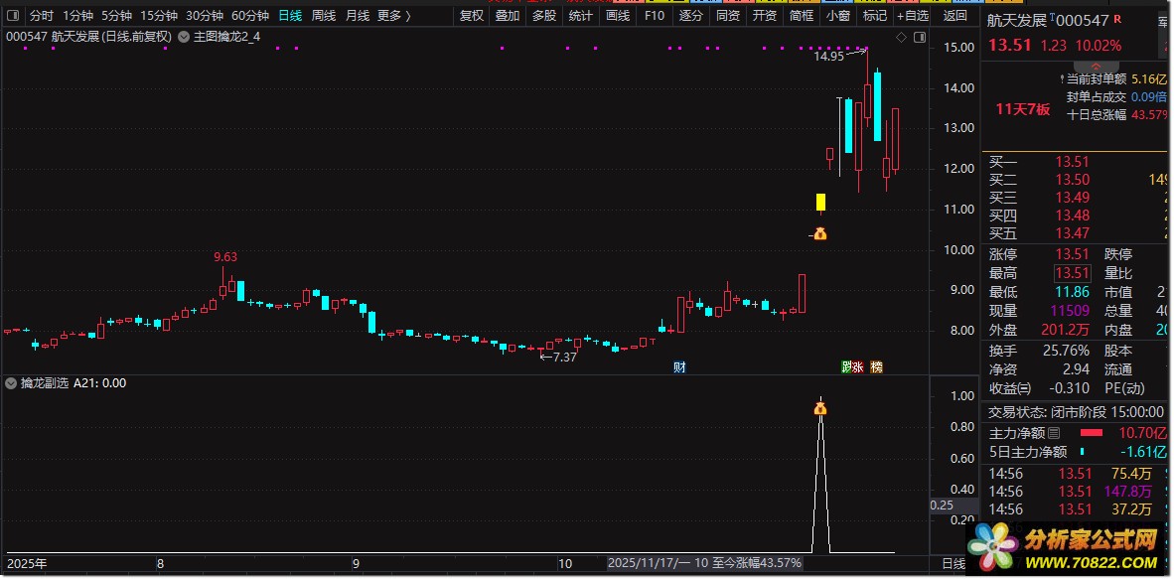Click the 14.95 high price label
Screen dimensions: 1174x579
[x=828, y=56]
